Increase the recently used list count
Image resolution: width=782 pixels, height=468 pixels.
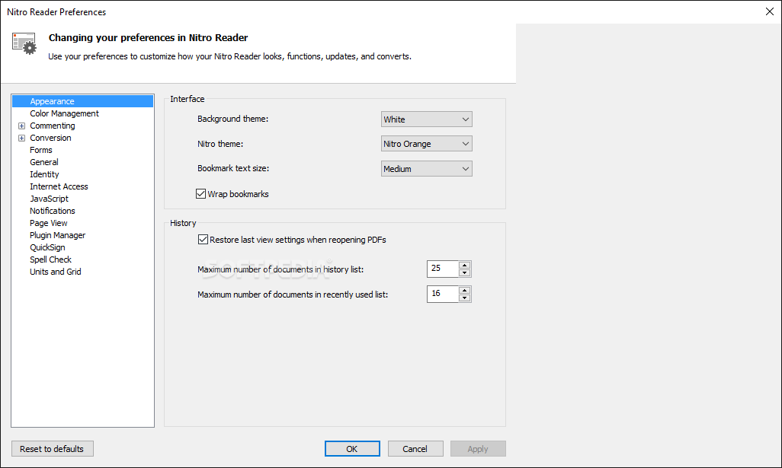[465, 290]
